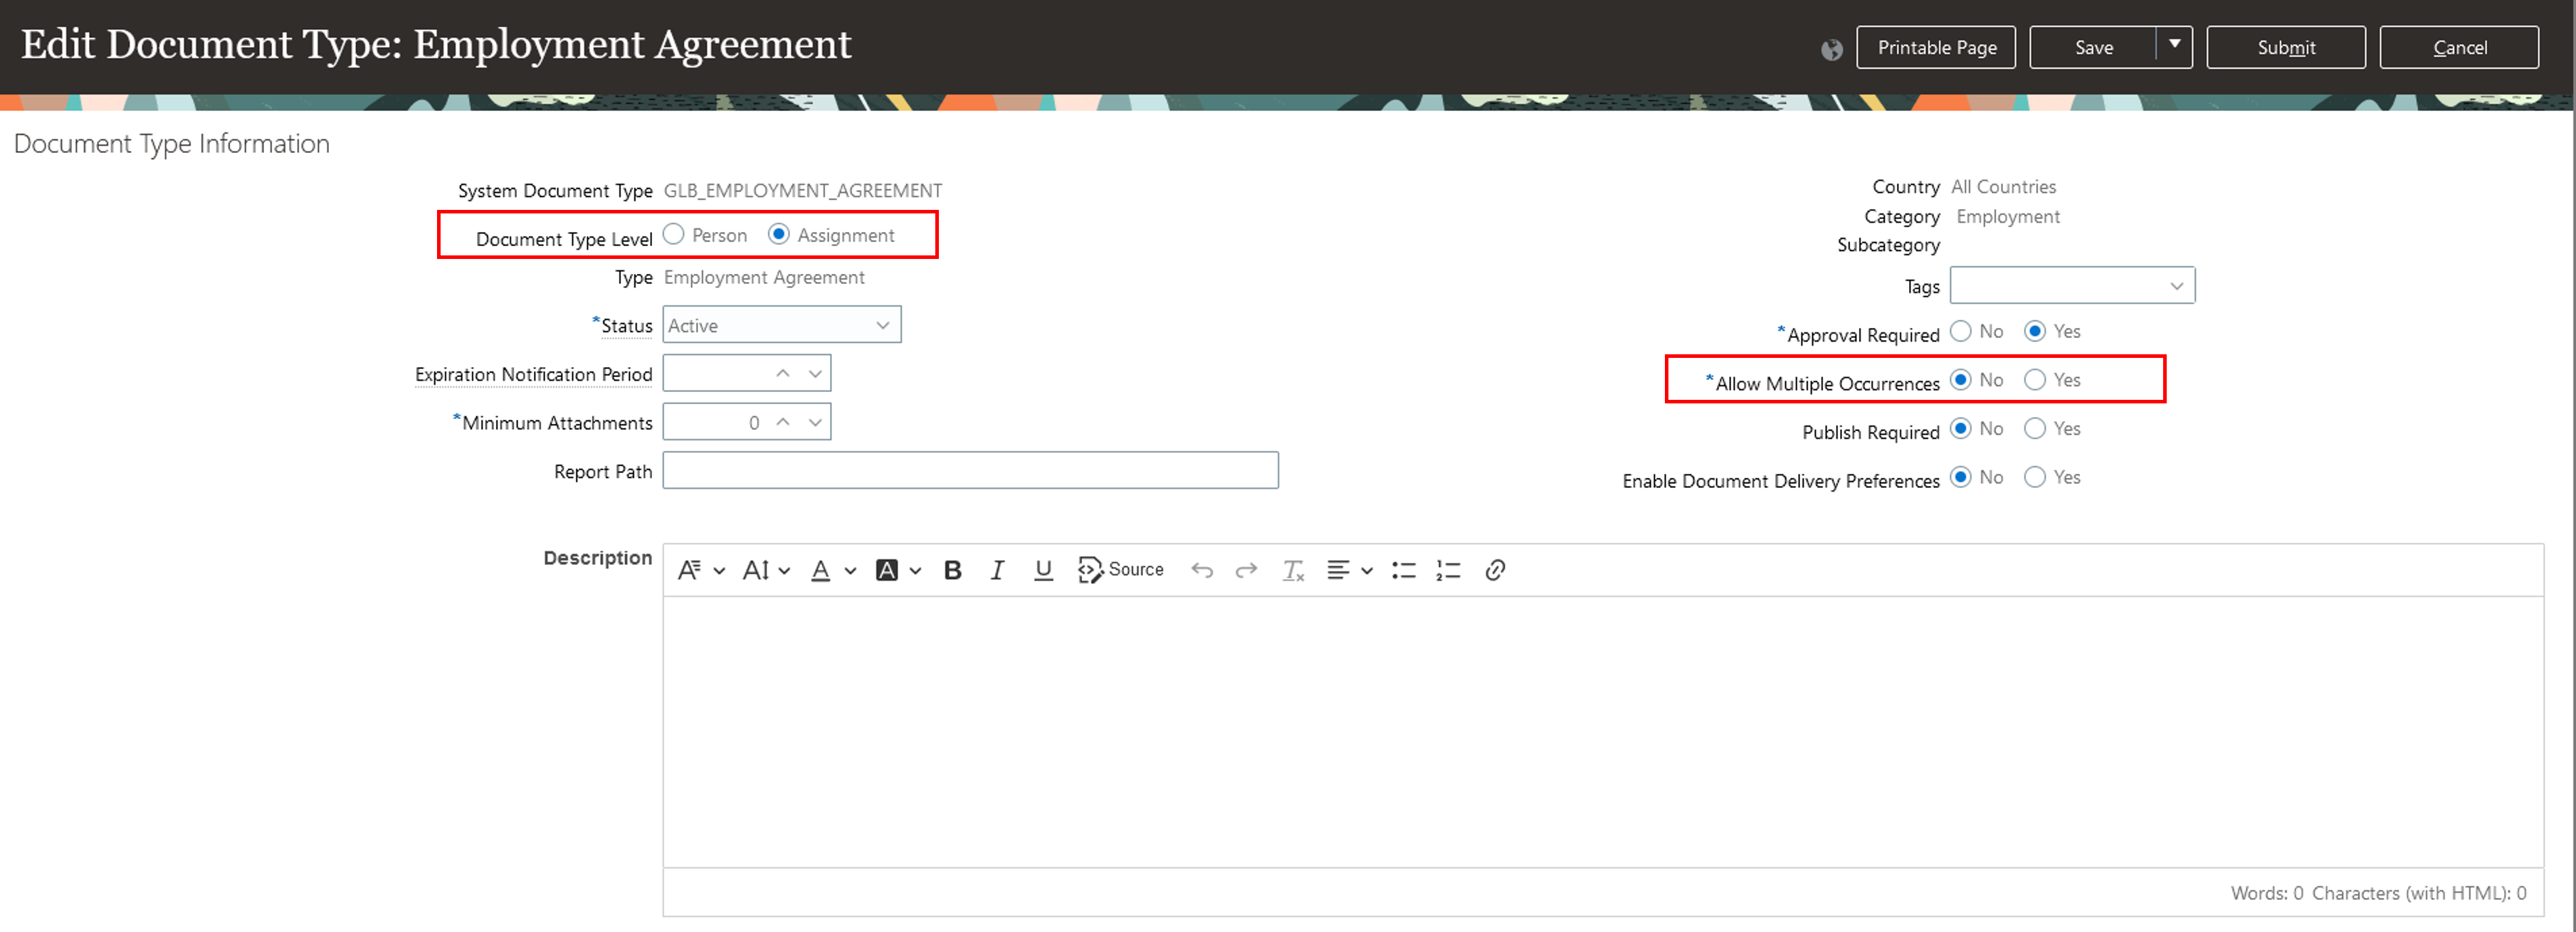Click the underline formatting icon
2576x932 pixels.
tap(1043, 570)
